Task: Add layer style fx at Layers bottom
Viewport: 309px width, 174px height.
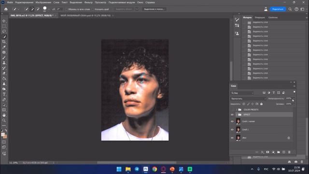Action: click(x=262, y=152)
